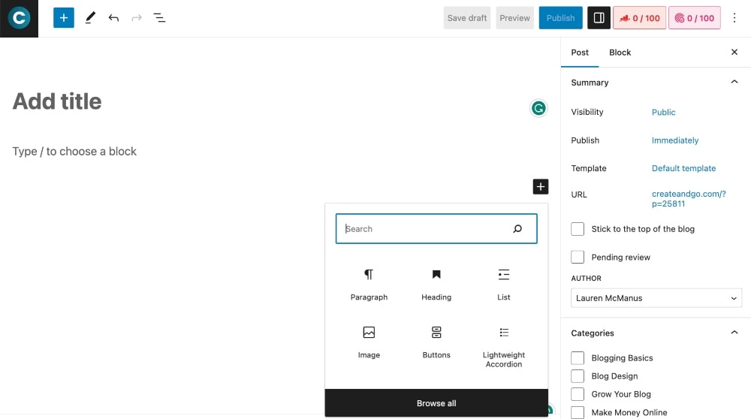Image resolution: width=751 pixels, height=419 pixels.
Task: Toggle the settings sidebar panel icon
Action: point(599,18)
